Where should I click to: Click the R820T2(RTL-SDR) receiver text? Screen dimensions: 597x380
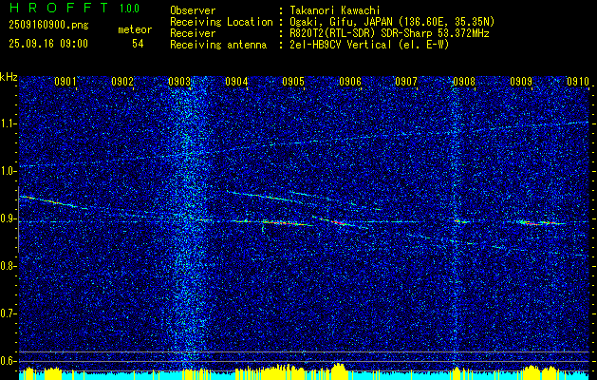[x=389, y=33]
